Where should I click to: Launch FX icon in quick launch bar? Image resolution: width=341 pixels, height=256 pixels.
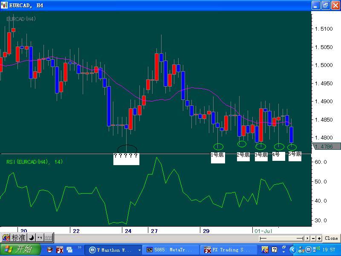click(60, 250)
